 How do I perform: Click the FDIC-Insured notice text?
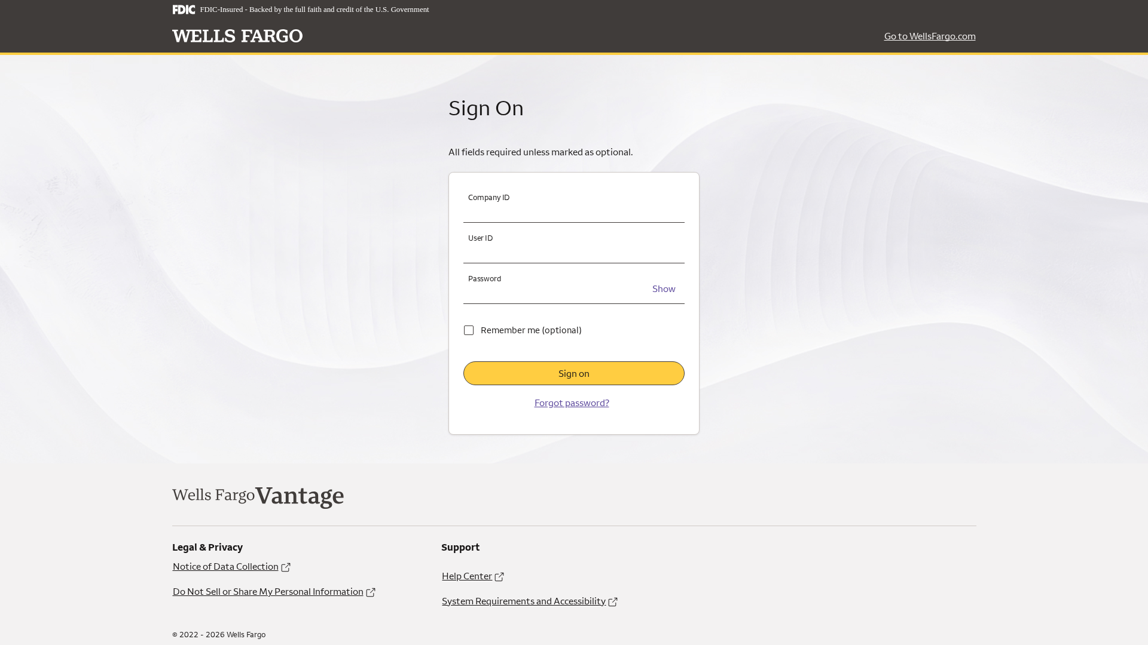(315, 10)
